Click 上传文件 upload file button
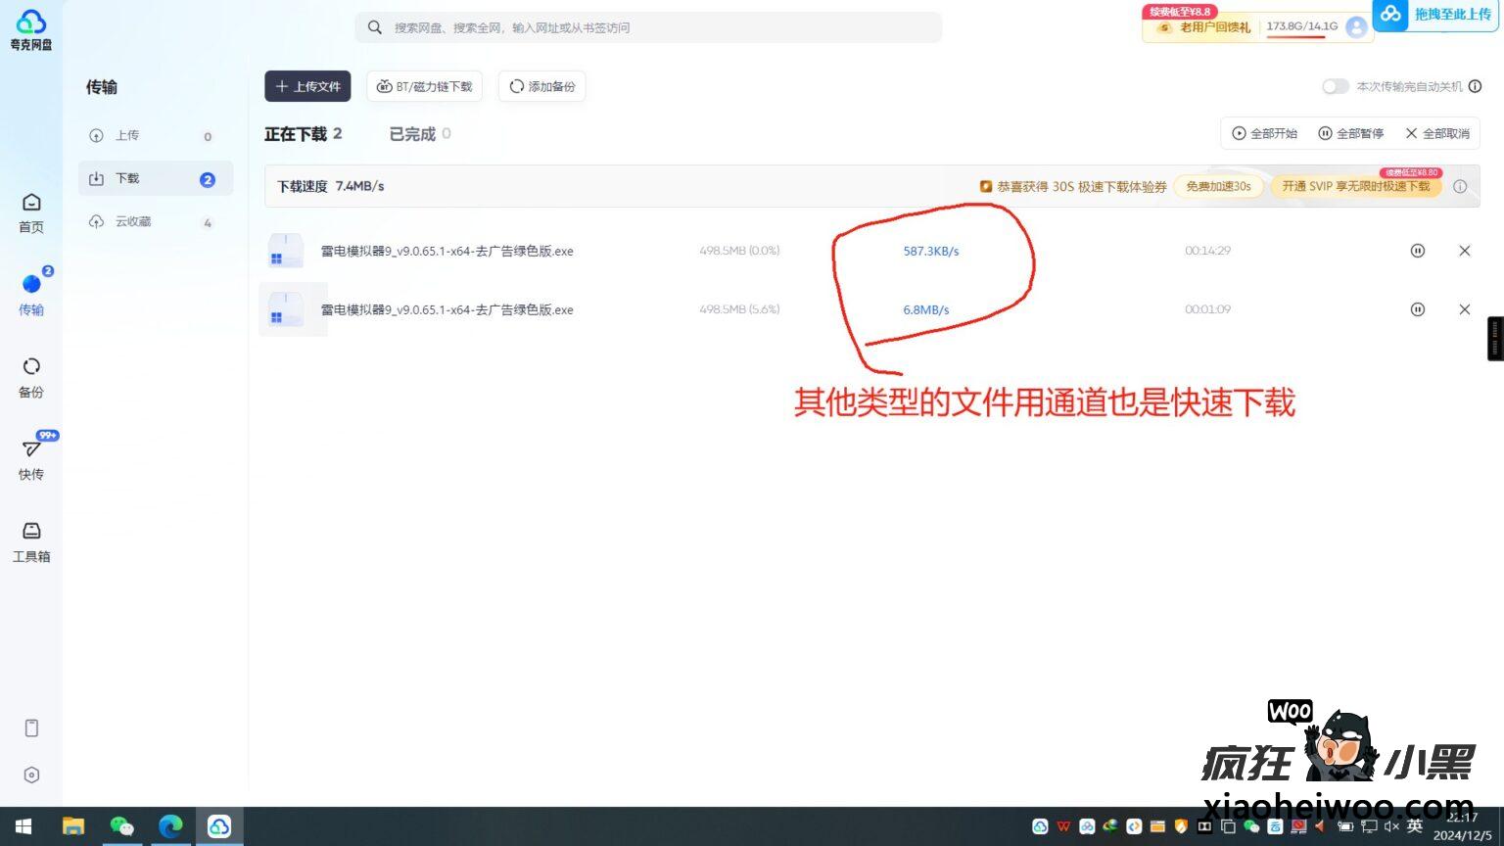This screenshot has height=846, width=1504. coord(307,86)
